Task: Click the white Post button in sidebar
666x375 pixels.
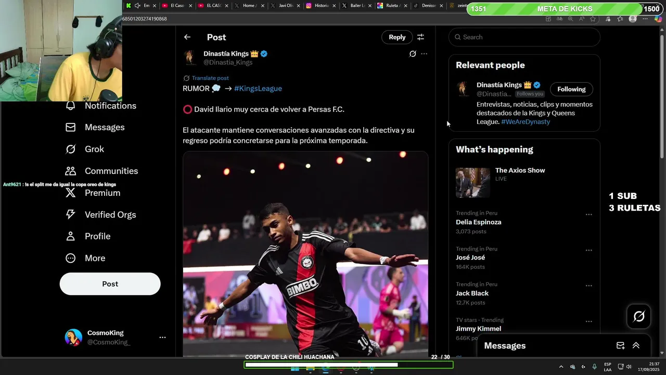Action: [110, 284]
